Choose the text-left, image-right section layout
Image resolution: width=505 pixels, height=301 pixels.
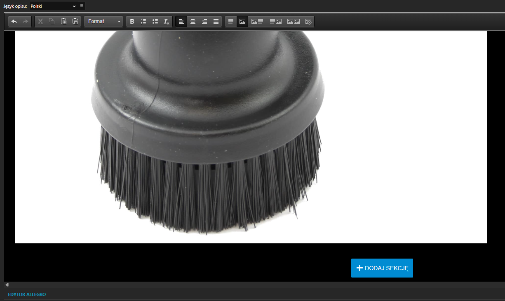click(x=275, y=21)
